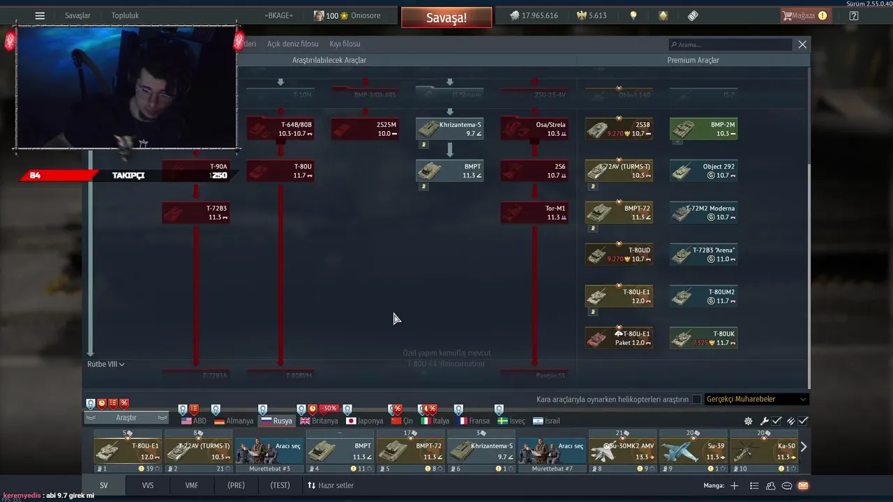
Task: Click the yellow alert icon beside Mağaza
Action: (823, 15)
